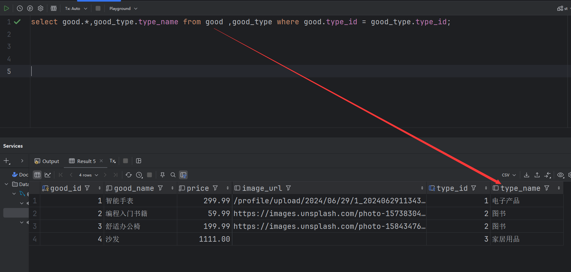This screenshot has height=272, width=571.
Task: Open query console settings gear
Action: [41, 8]
